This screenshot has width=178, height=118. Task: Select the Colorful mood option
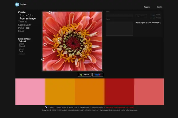pyautogui.click(x=22, y=41)
